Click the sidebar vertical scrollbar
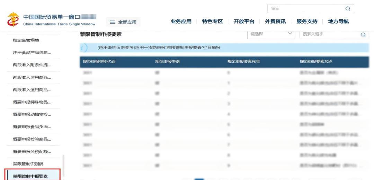This screenshot has width=374, height=180. coord(63,166)
